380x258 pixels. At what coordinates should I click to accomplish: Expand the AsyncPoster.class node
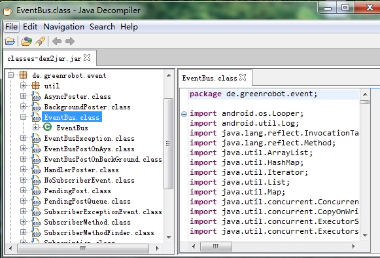point(24,96)
